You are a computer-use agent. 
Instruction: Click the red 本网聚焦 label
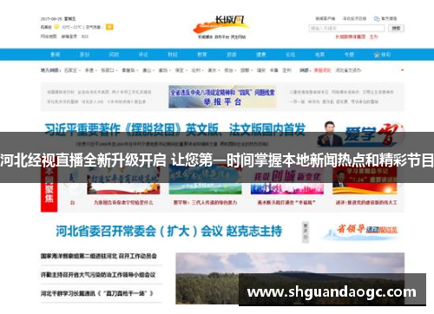49,189
